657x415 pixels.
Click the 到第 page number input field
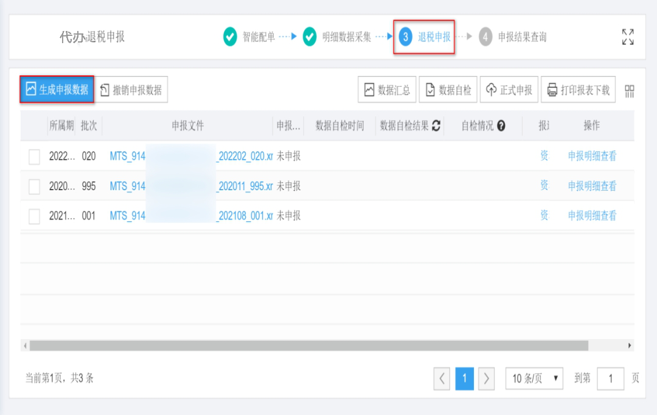click(611, 379)
